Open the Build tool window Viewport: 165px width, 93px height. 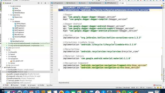(x=23, y=85)
